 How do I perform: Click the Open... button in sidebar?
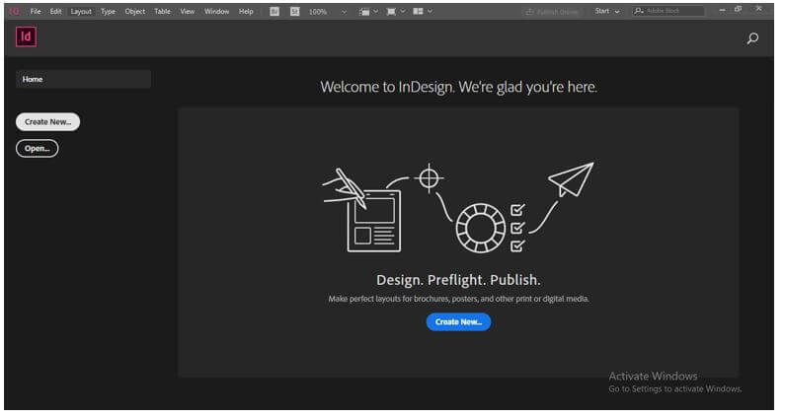click(x=38, y=148)
